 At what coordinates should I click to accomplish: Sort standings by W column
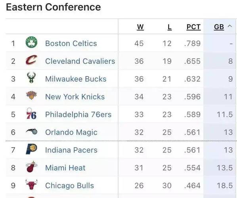[140, 27]
